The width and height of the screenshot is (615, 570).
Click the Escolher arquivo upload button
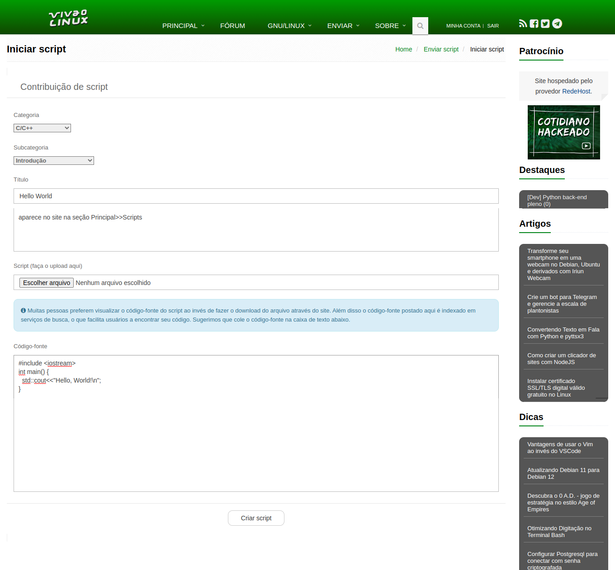[x=47, y=283]
